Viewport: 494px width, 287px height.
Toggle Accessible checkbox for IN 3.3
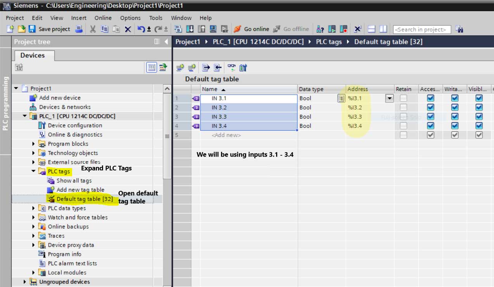[x=430, y=117]
